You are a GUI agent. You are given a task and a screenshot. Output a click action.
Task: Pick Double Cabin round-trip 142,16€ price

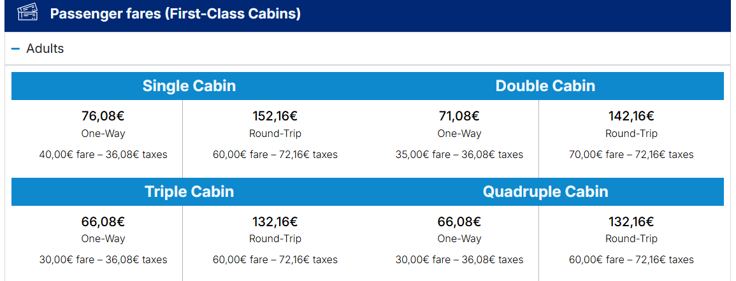pos(631,116)
